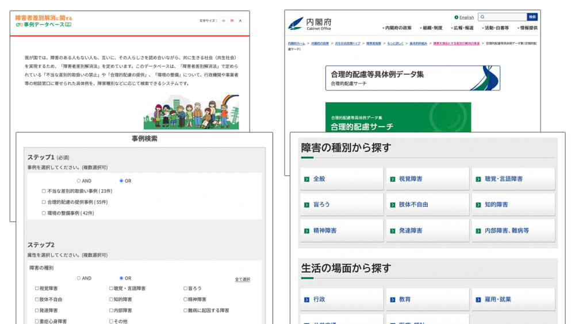Viewport: 575px width, 324px height.
Task: Click the arrow icon on 視覚障害 button
Action: (x=392, y=179)
